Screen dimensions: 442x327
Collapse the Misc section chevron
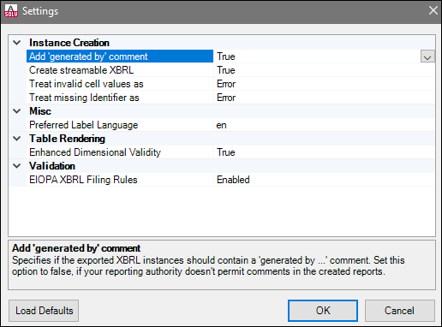tap(17, 111)
